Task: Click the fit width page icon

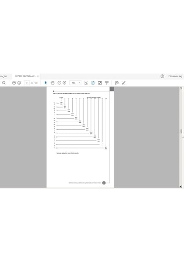Action: 86,83
